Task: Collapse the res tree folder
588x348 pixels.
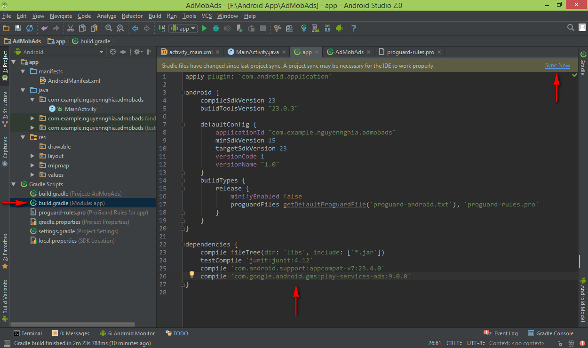Action: [23, 137]
